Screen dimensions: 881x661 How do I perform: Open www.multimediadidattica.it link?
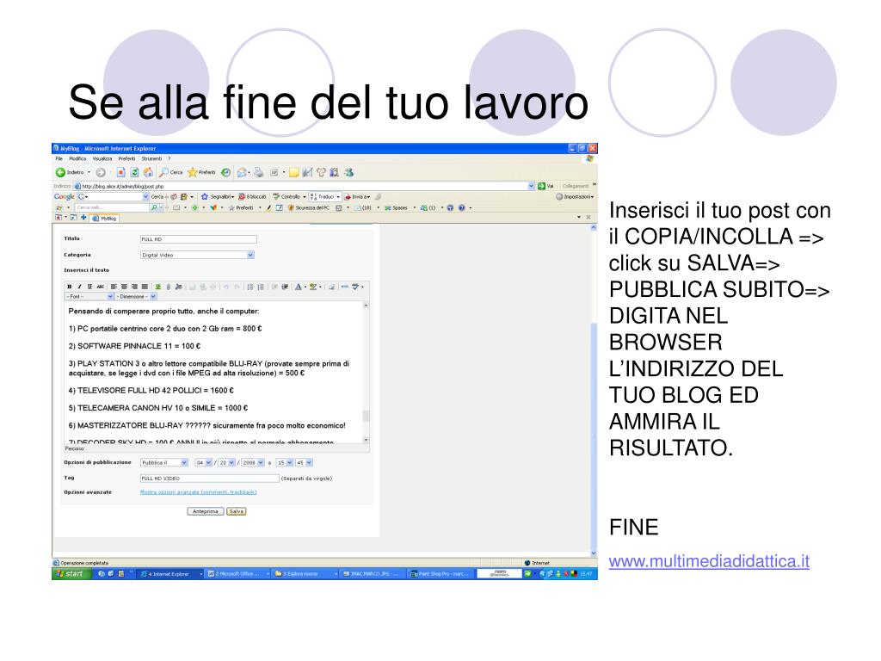(x=709, y=561)
